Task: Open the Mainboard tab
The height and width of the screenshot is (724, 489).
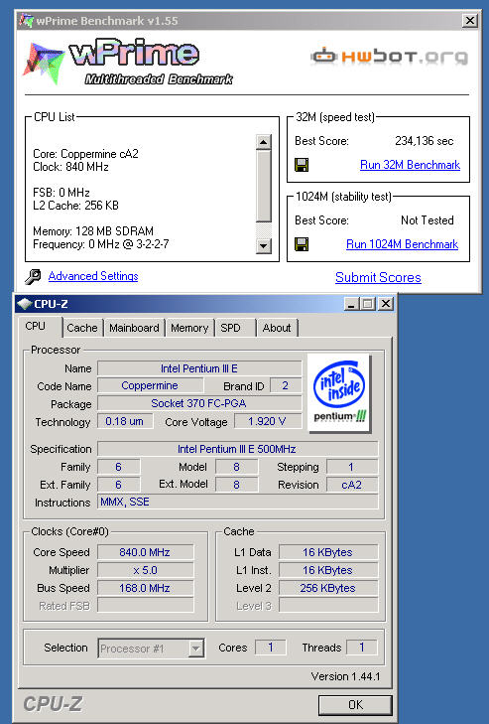Action: [134, 328]
